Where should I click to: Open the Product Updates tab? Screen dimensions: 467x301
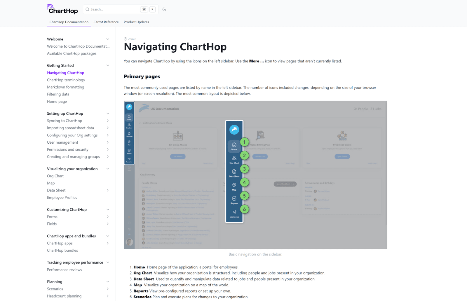point(136,22)
